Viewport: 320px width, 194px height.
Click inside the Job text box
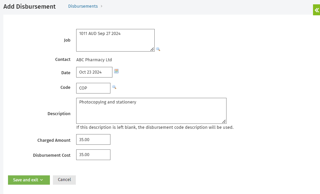click(115, 40)
